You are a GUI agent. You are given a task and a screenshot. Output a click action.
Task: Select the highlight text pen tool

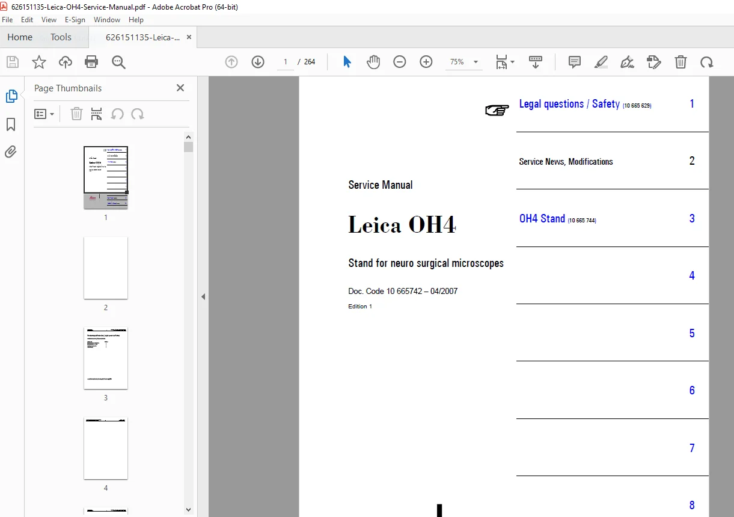coord(601,61)
